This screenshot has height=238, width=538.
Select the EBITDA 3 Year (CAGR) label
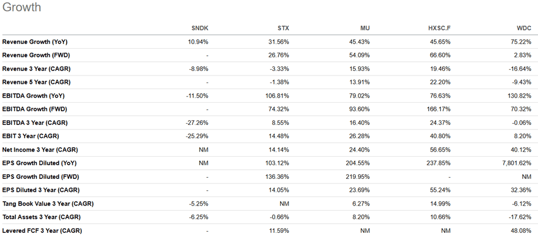[x=35, y=123]
